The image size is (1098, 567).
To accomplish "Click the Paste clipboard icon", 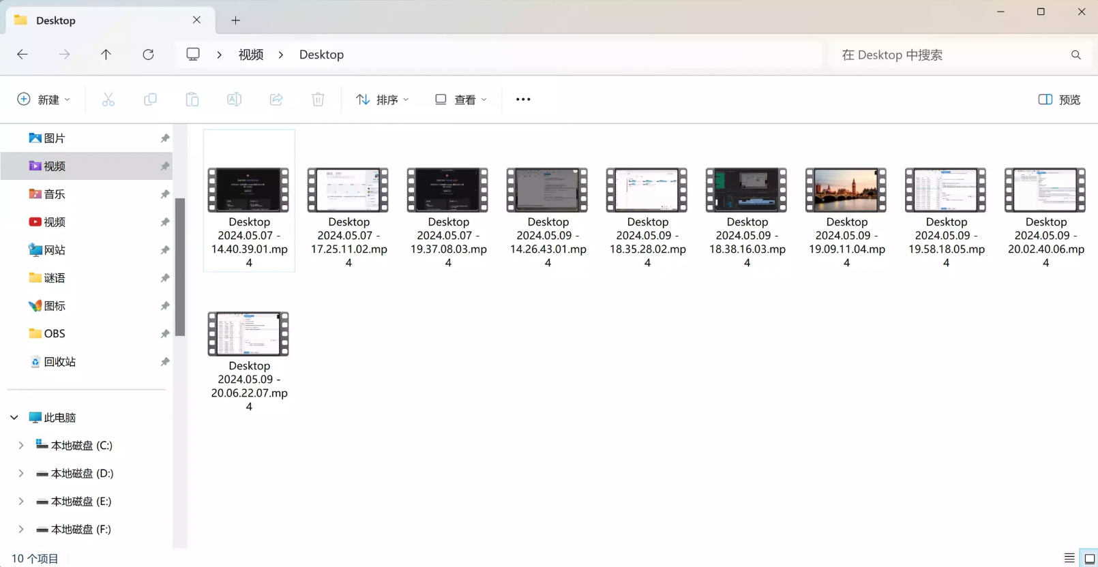I will (x=192, y=99).
